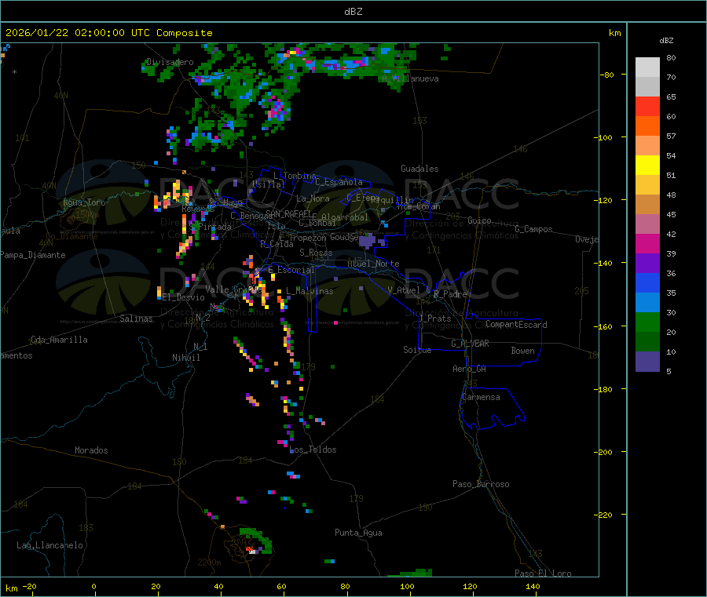Screen dimensions: 707x597
Task: Click the slate 5-10 dBZ legend swatch
Action: [x=647, y=362]
